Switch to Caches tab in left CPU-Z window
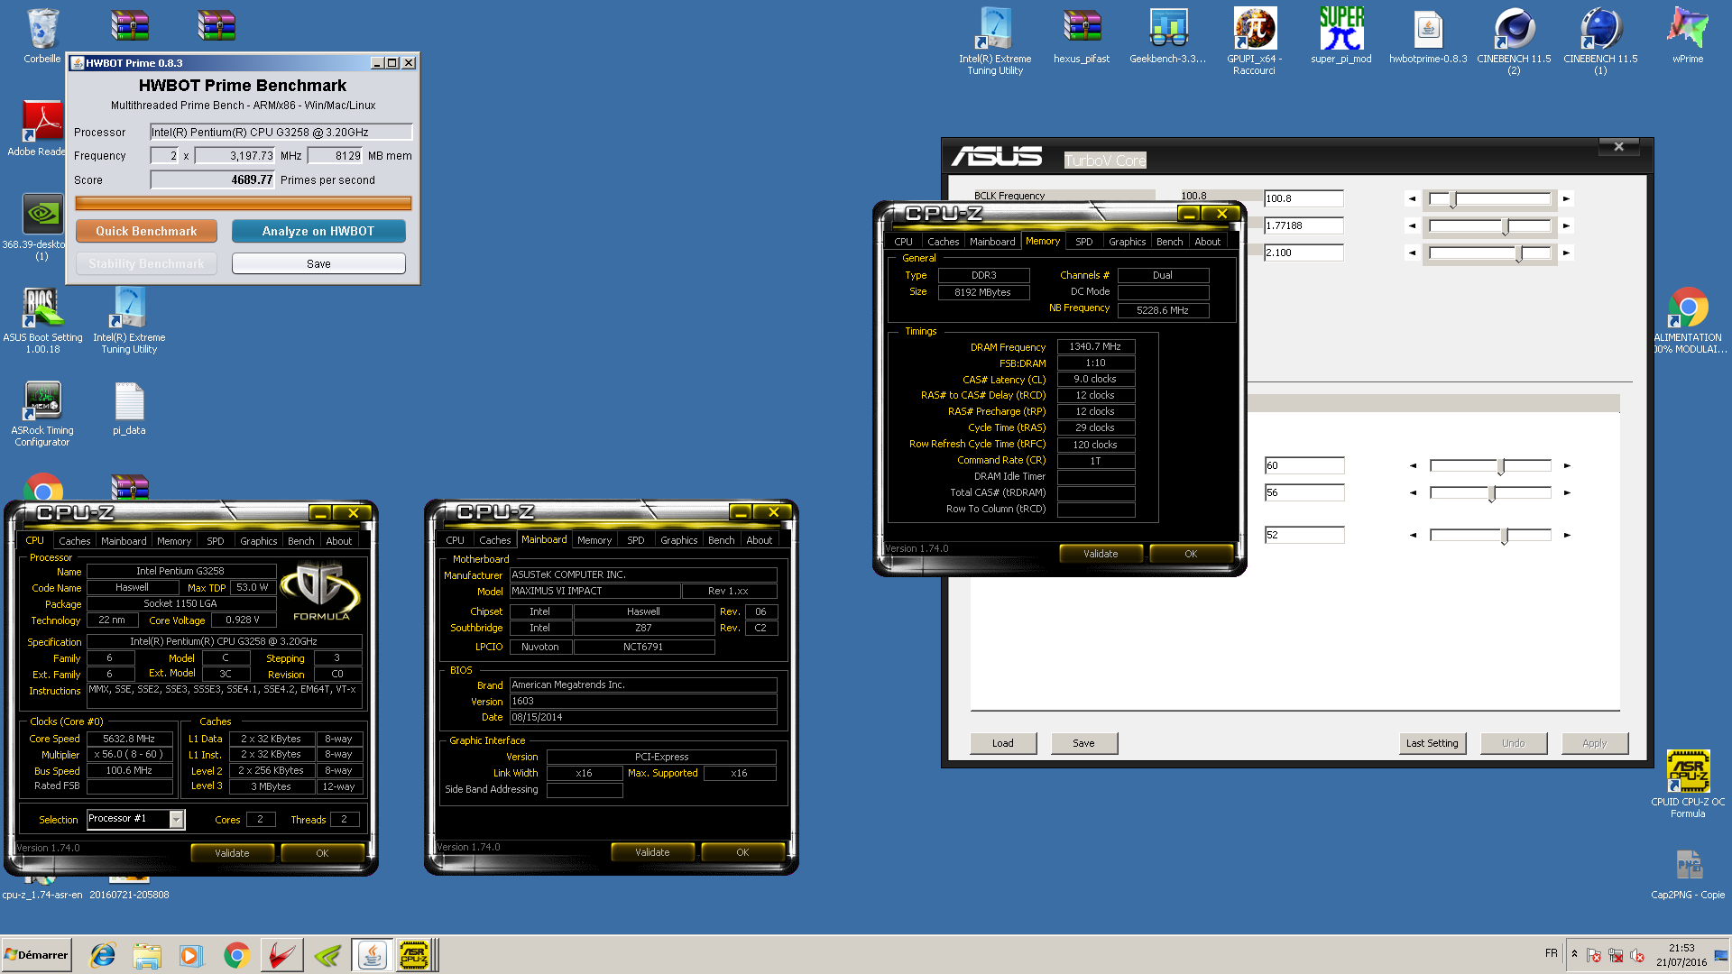 [74, 541]
